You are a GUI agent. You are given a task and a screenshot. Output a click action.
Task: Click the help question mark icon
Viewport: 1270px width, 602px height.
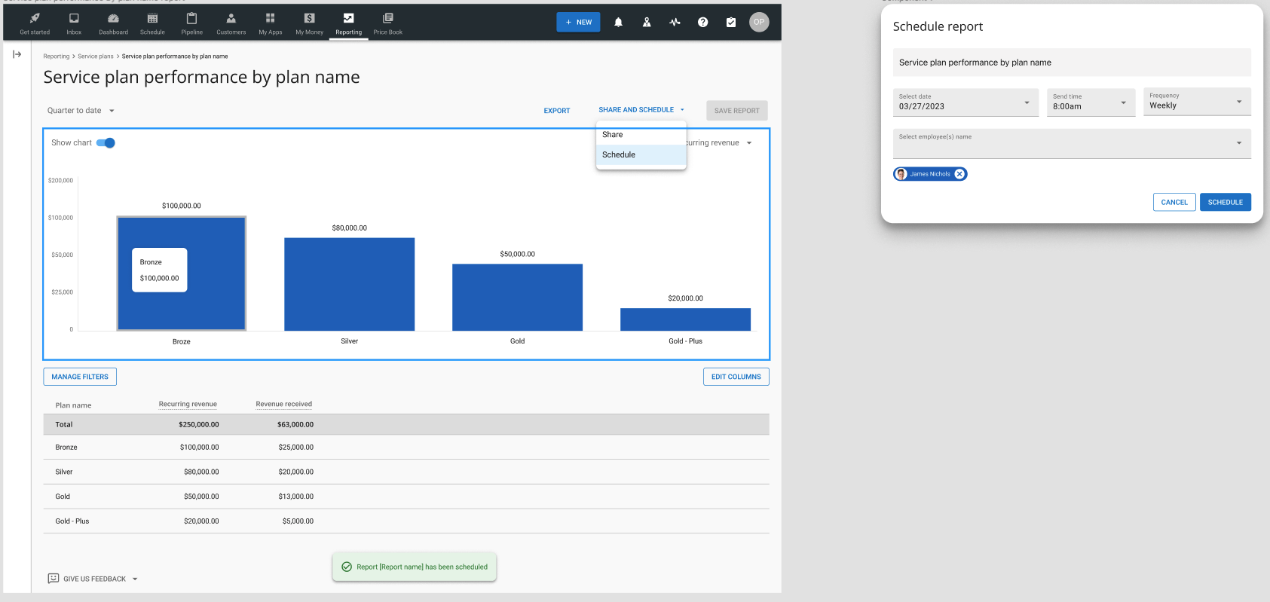coord(702,23)
